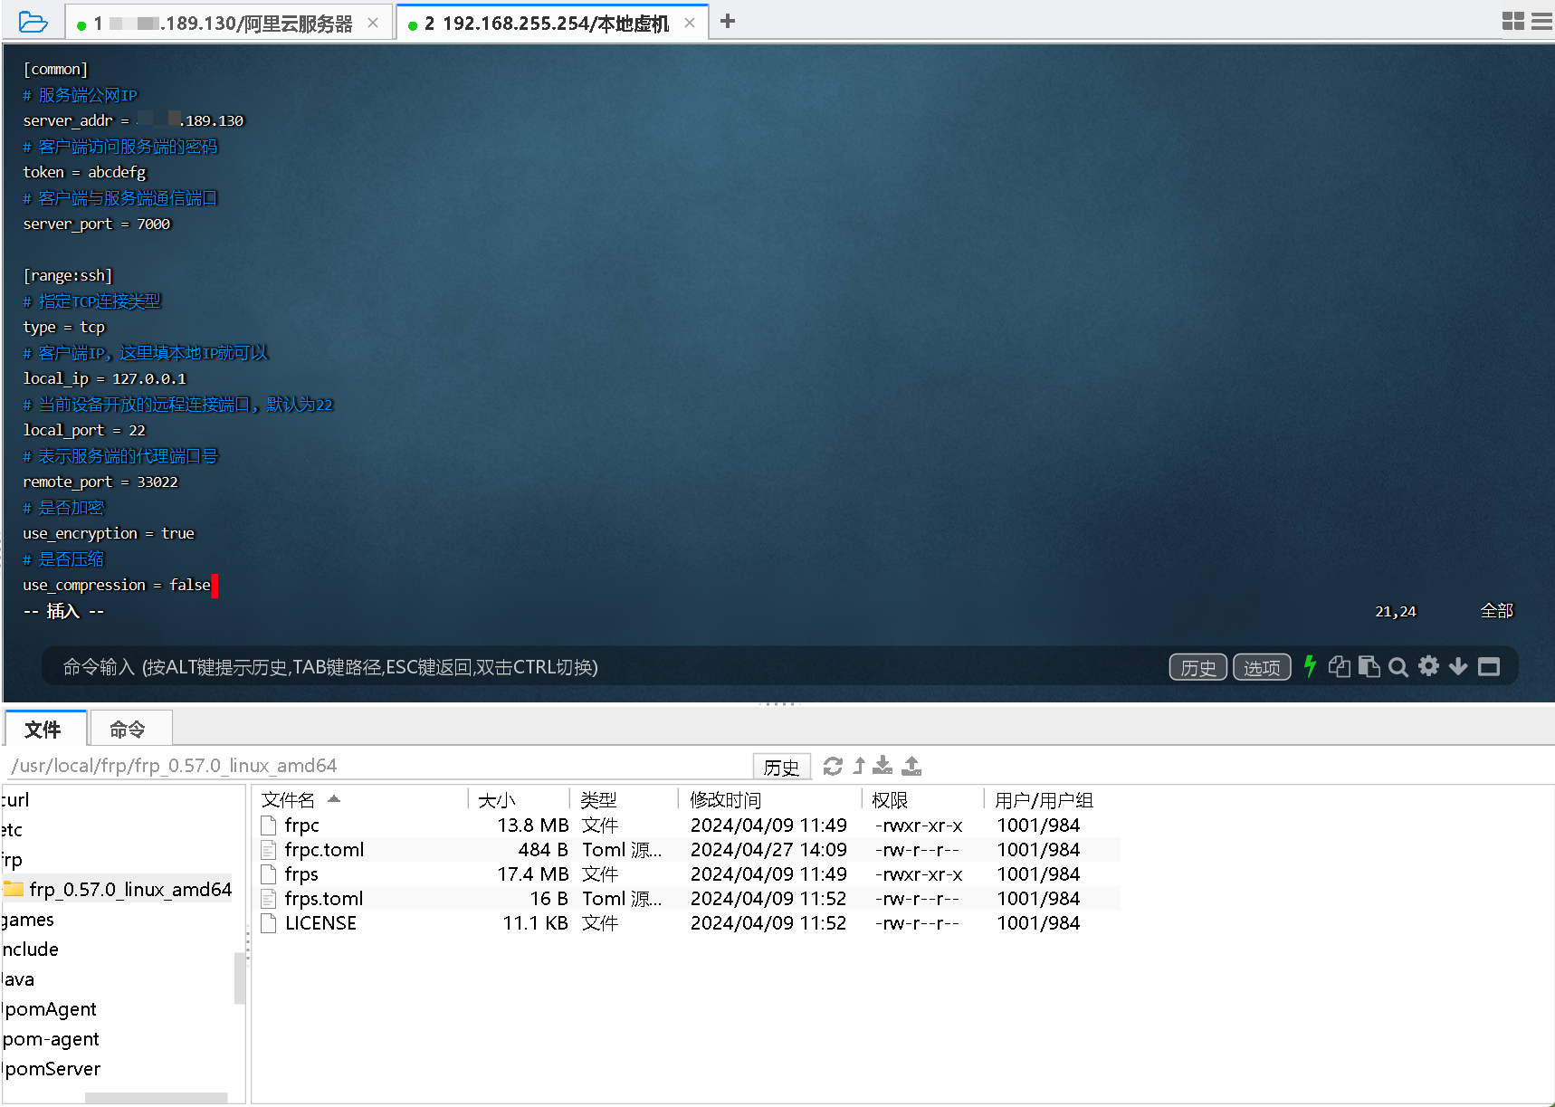The height and width of the screenshot is (1107, 1555).
Task: Add a new connection tab with plus
Action: [x=728, y=21]
